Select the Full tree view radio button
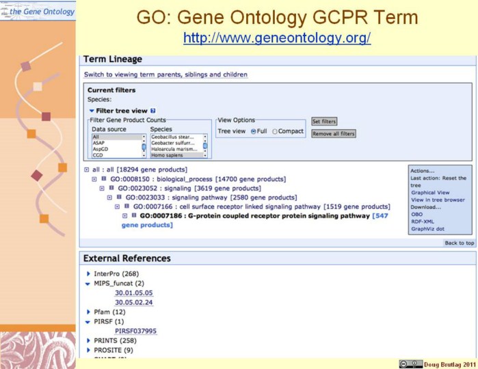The width and height of the screenshot is (478, 369). (x=253, y=131)
